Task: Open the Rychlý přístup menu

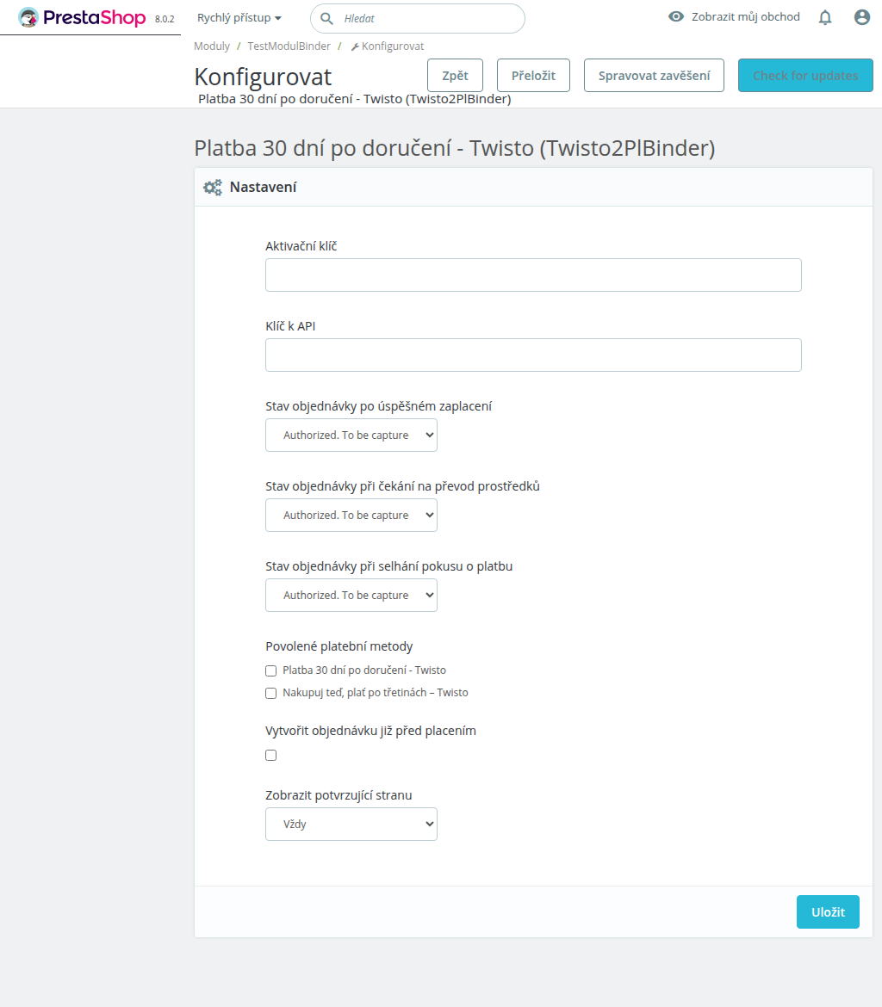Action: click(239, 18)
